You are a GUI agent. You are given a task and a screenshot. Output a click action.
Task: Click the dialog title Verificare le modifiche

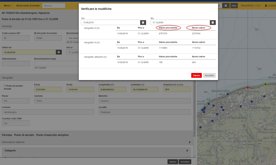coord(96,9)
